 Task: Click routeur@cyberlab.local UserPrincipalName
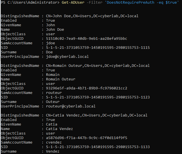pos(71,106)
